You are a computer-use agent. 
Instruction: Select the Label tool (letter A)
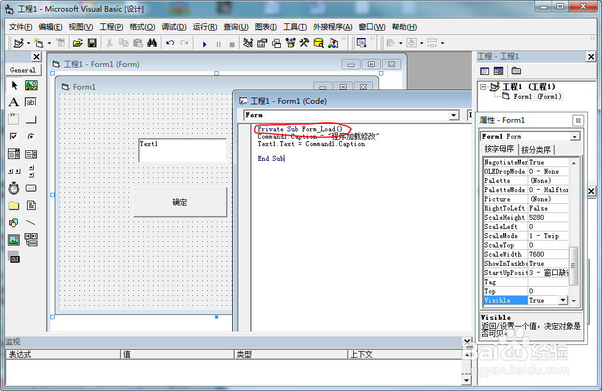click(14, 102)
